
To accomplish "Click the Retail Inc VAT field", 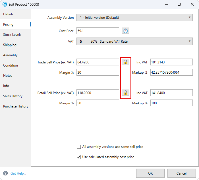I will tap(171, 93).
